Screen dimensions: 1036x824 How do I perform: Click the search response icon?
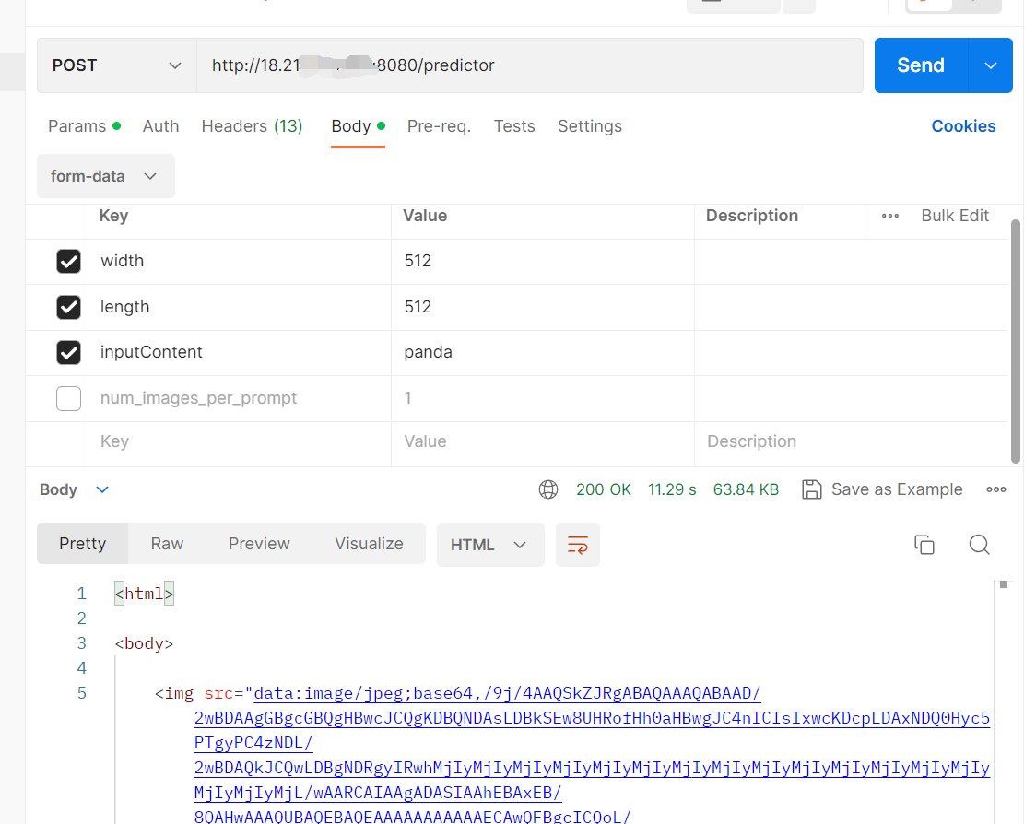(979, 545)
